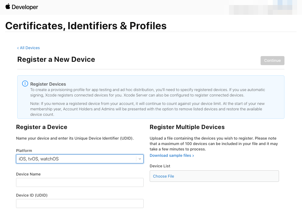Click the Register a New Device heading

pyautogui.click(x=56, y=59)
